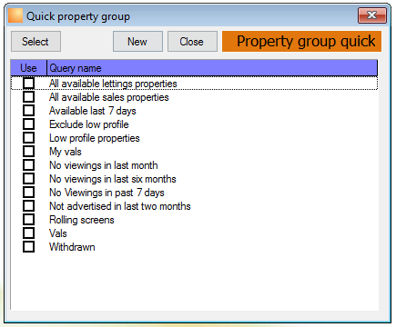396x327 pixels.
Task: Click the Close button beside New
Action: click(192, 42)
